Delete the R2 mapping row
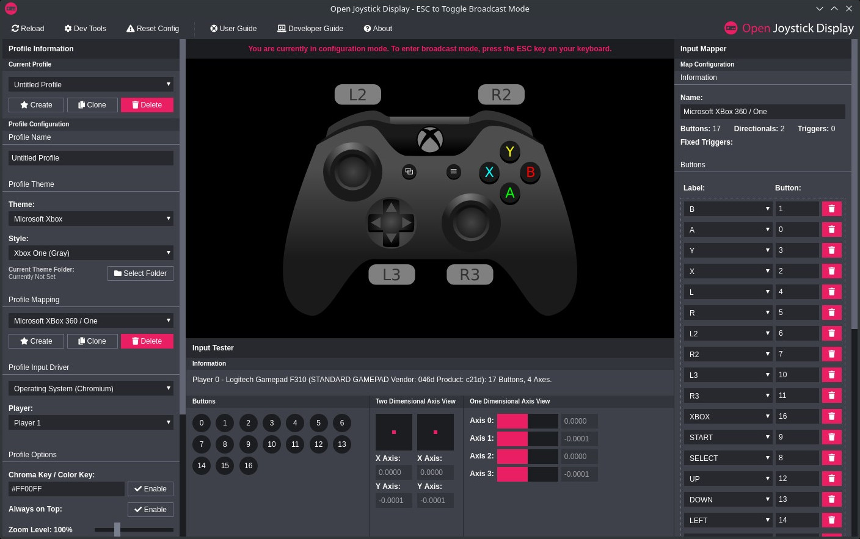Screen dimensions: 860x539 coord(831,354)
